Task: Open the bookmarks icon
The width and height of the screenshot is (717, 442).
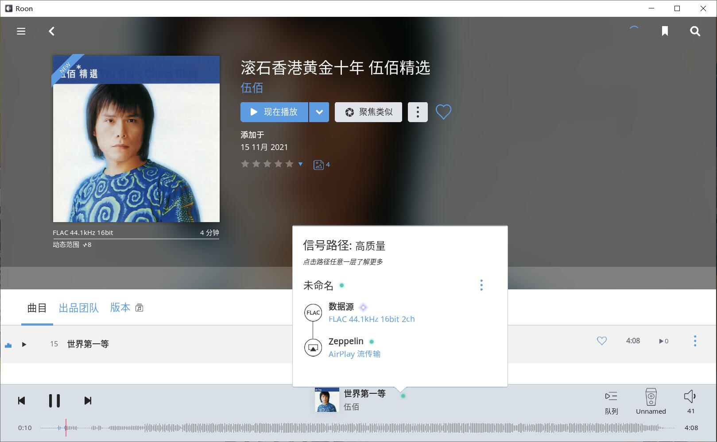Action: (x=664, y=31)
